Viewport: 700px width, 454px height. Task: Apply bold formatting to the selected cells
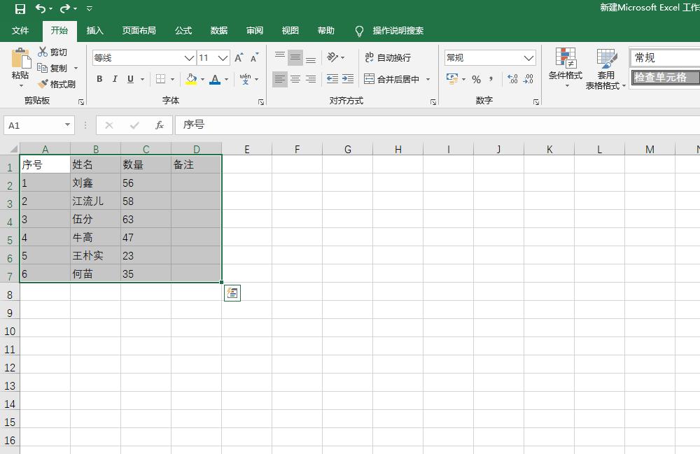point(99,79)
